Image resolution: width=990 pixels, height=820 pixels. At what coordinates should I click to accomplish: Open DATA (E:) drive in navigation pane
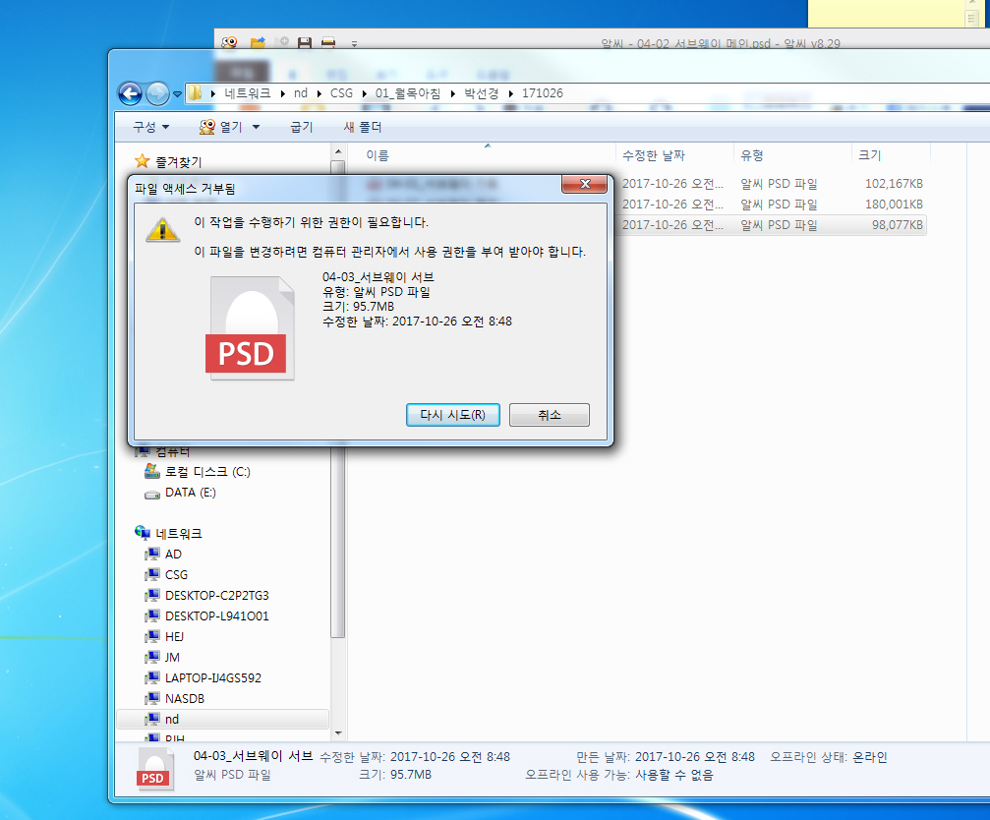(x=191, y=493)
